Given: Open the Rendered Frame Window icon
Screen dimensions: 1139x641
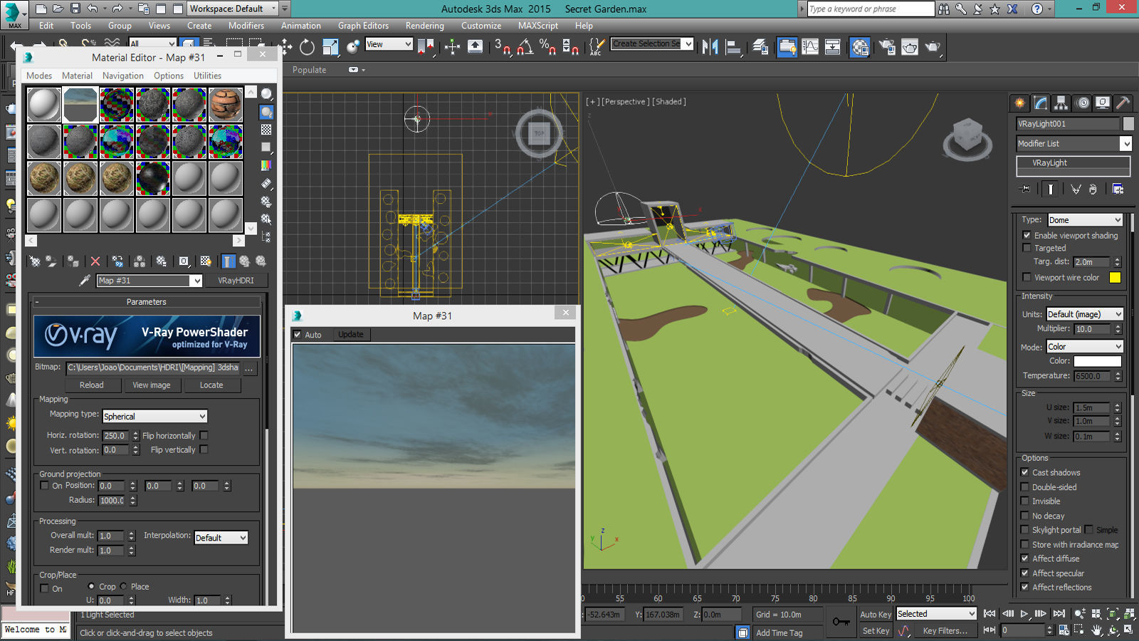Looking at the screenshot, I should [x=910, y=47].
